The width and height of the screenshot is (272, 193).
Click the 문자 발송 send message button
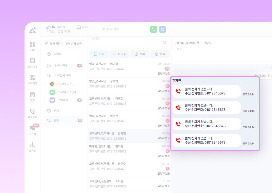tap(74, 44)
